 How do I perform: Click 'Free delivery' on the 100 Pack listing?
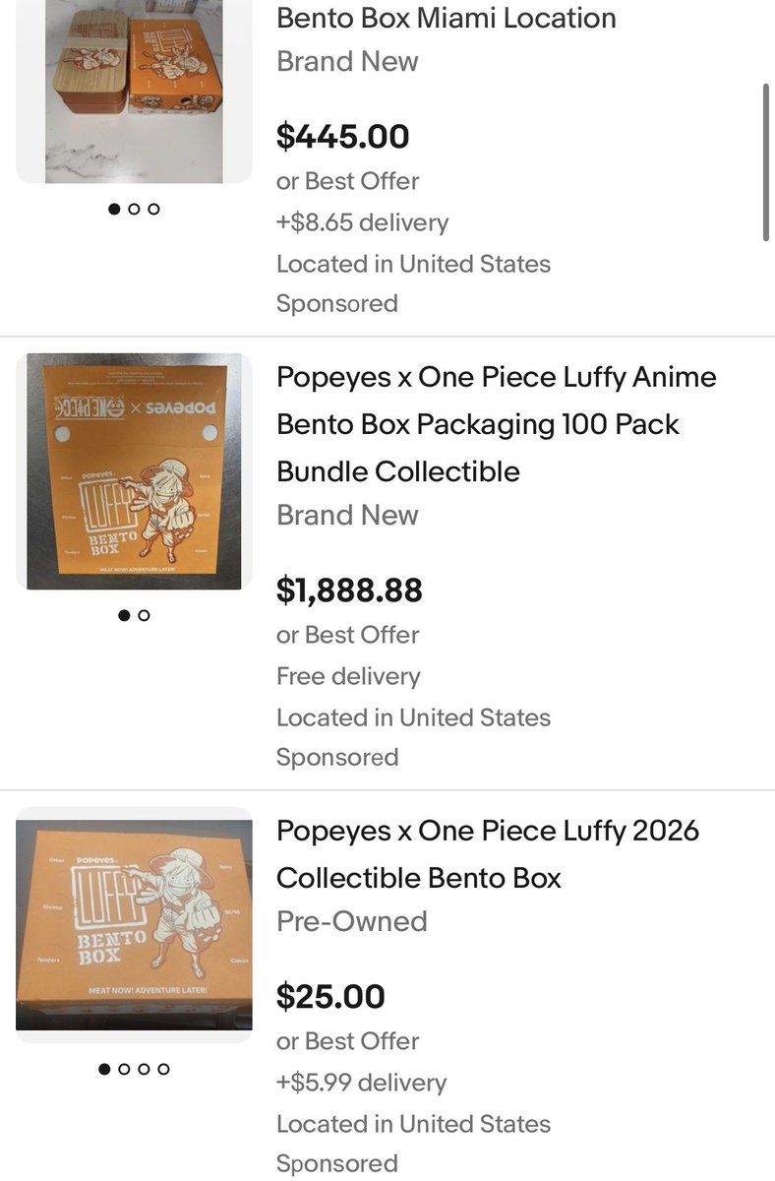tap(348, 676)
